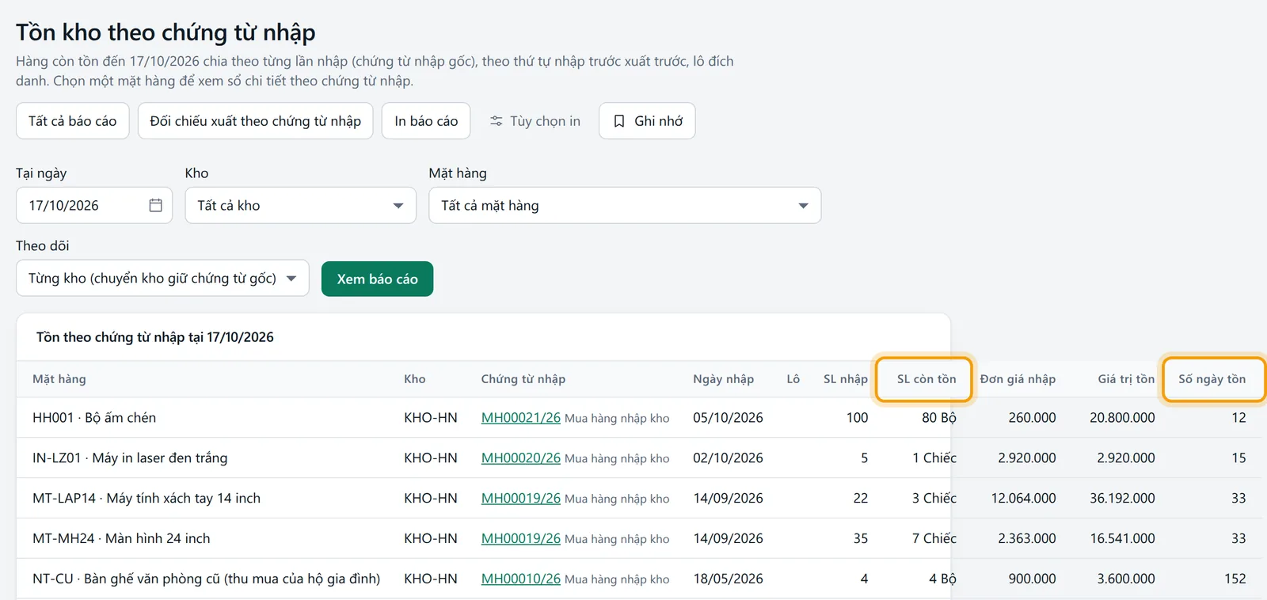Click the Kho column header
The width and height of the screenshot is (1267, 600).
tap(415, 378)
